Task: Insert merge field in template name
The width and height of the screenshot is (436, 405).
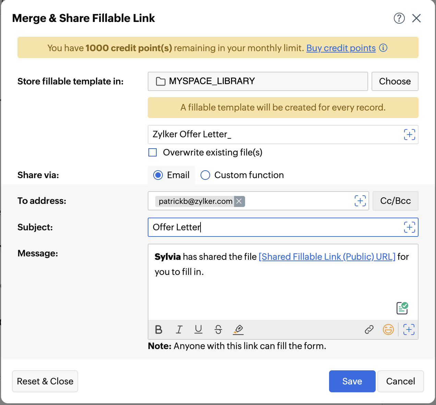Action: (409, 135)
